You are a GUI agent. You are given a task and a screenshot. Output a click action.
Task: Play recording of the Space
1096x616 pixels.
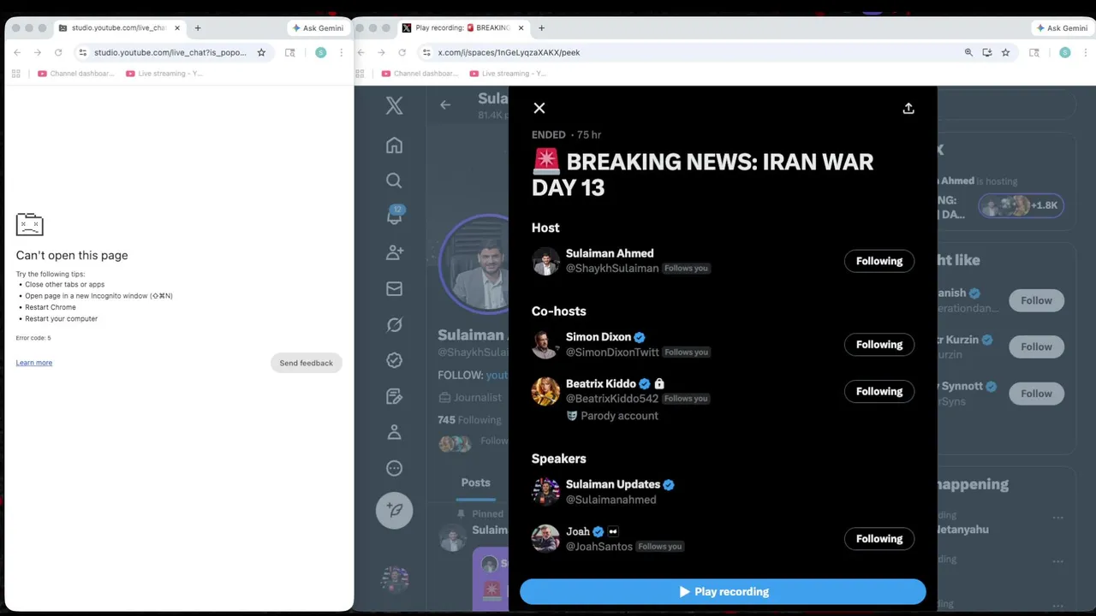pos(723,591)
